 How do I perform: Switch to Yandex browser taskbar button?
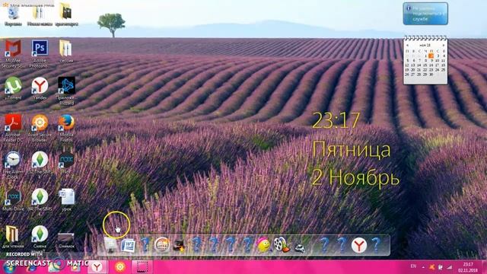pyautogui.click(x=97, y=267)
